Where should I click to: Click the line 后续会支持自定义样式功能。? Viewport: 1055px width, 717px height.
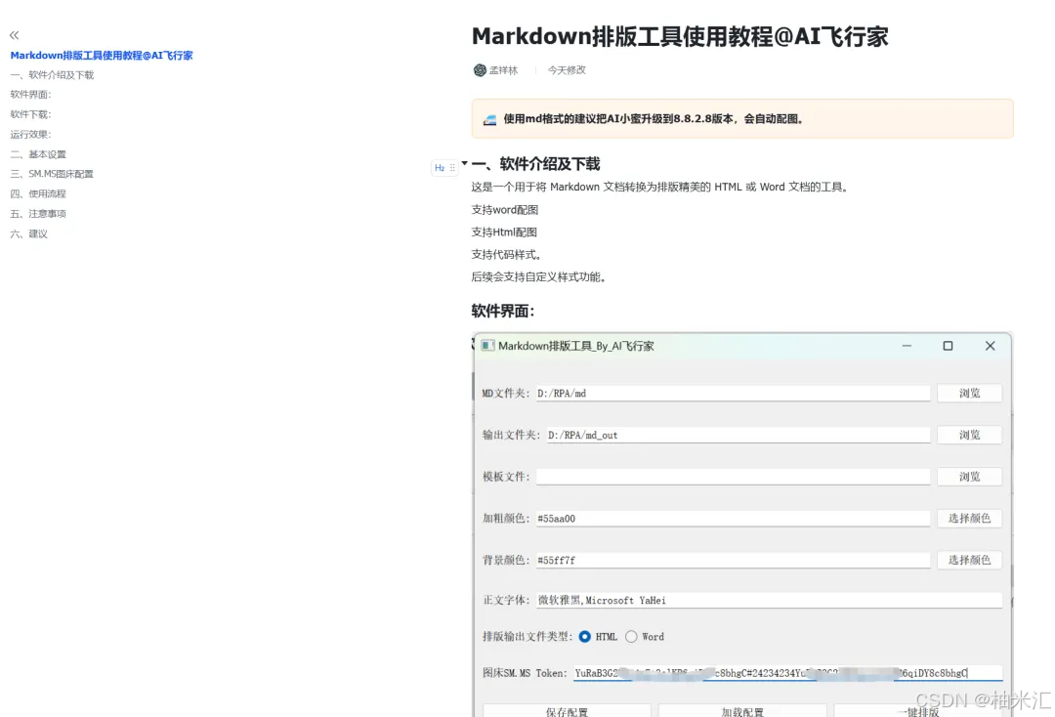coord(540,276)
